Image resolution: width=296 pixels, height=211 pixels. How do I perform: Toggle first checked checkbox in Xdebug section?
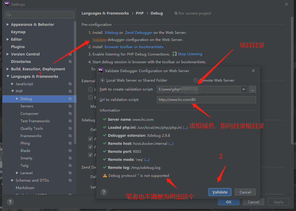[x=90, y=139]
